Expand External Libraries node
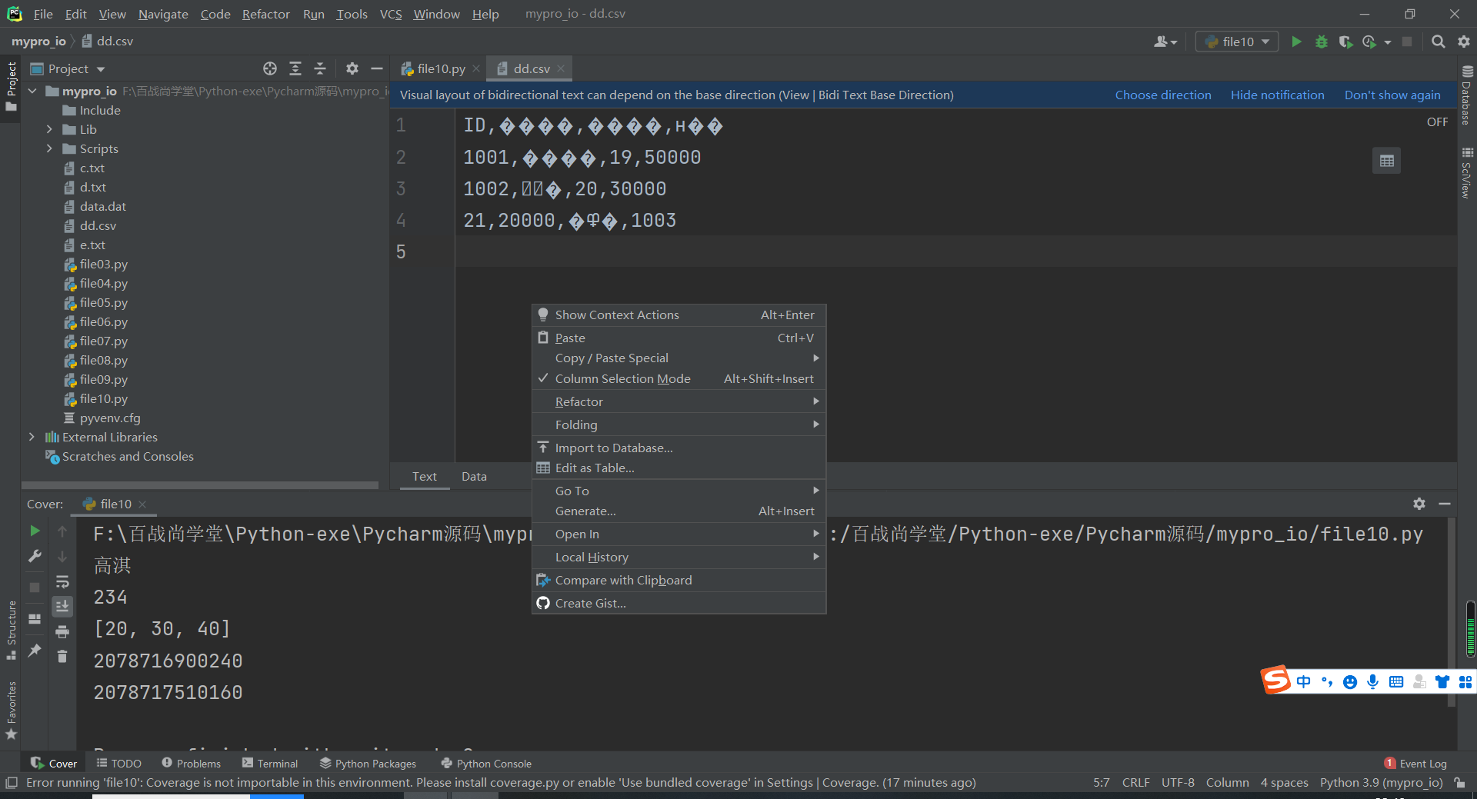1477x799 pixels. click(x=32, y=438)
